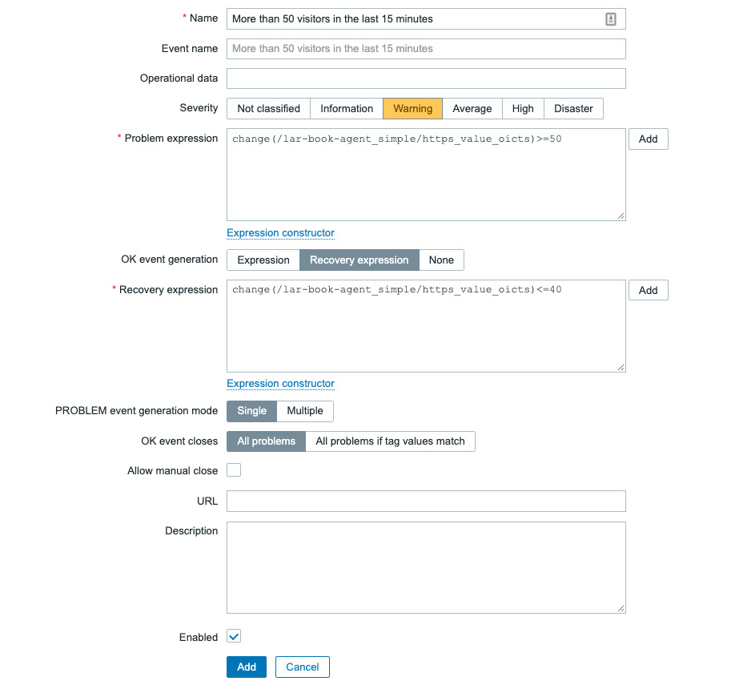Switch OK event generation to Expression
The height and width of the screenshot is (685, 735).
(x=263, y=260)
